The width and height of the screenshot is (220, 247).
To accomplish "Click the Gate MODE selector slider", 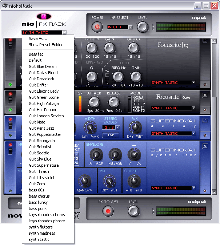I will click(x=129, y=104).
